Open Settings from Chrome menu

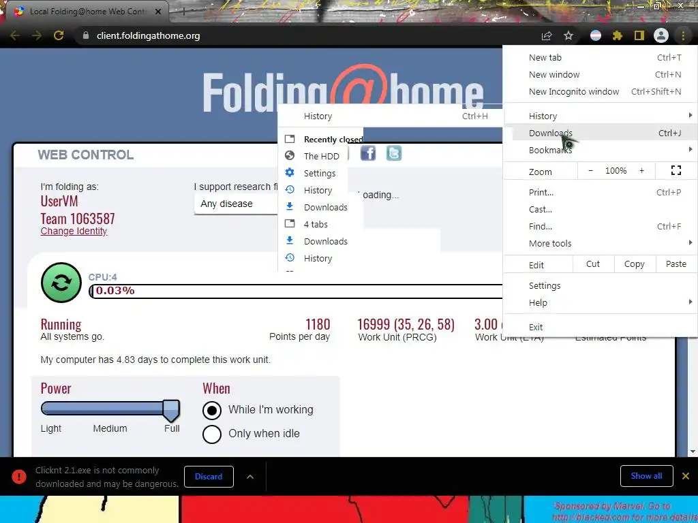601,285
